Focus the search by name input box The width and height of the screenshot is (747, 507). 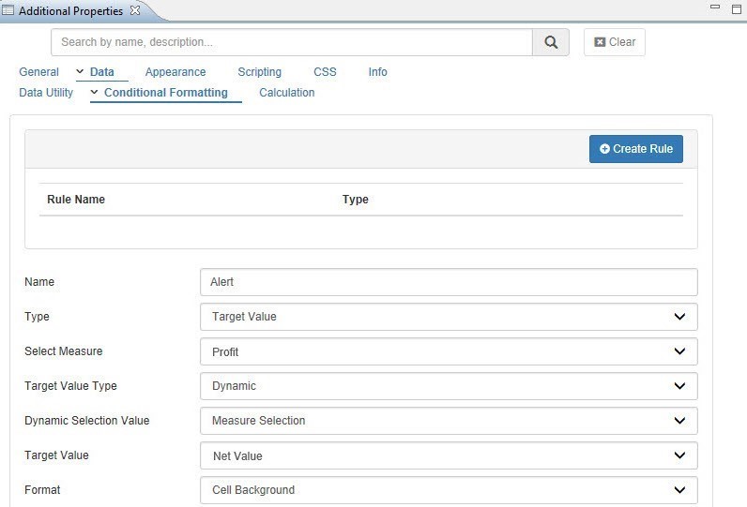click(292, 42)
